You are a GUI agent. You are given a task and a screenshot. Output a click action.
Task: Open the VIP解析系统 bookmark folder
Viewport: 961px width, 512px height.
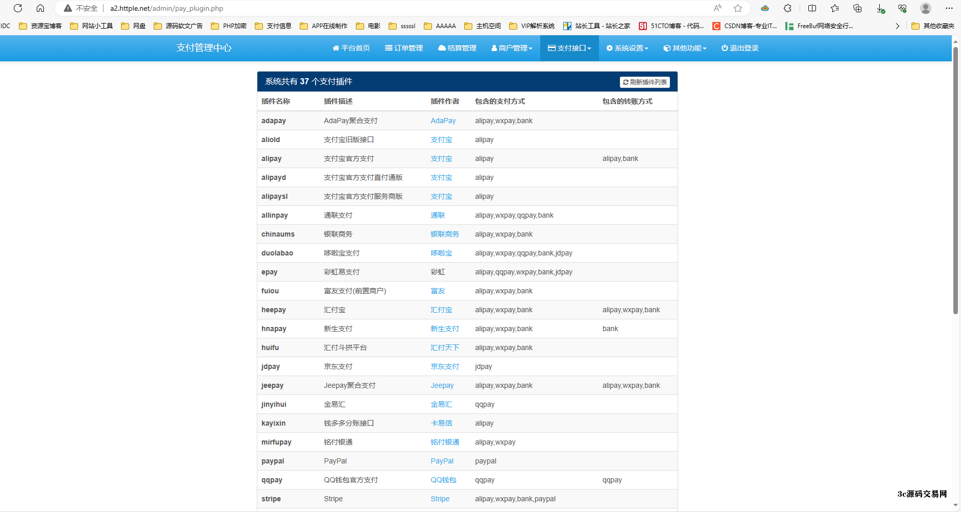(x=532, y=26)
